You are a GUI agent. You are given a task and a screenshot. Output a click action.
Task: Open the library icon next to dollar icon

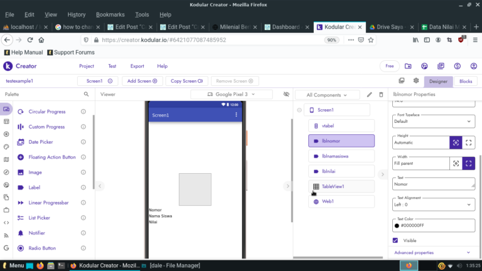click(x=441, y=66)
